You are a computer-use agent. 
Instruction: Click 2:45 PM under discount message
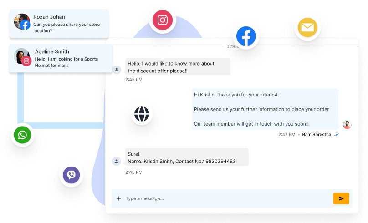[x=134, y=80]
